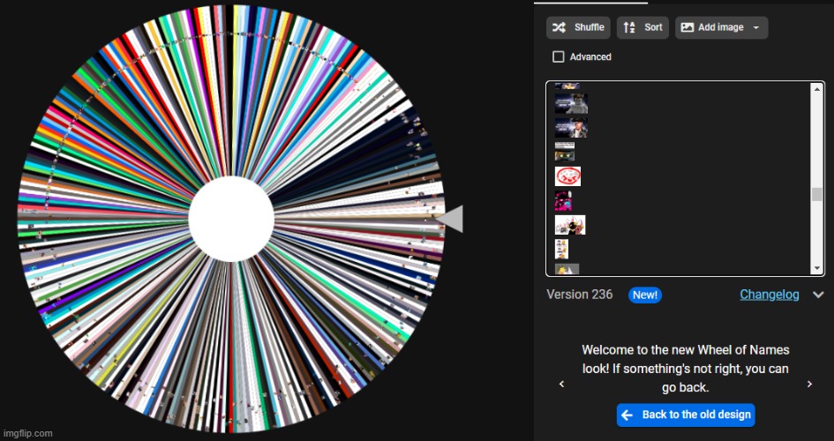Click the entries list scroll up arrow

pos(817,89)
